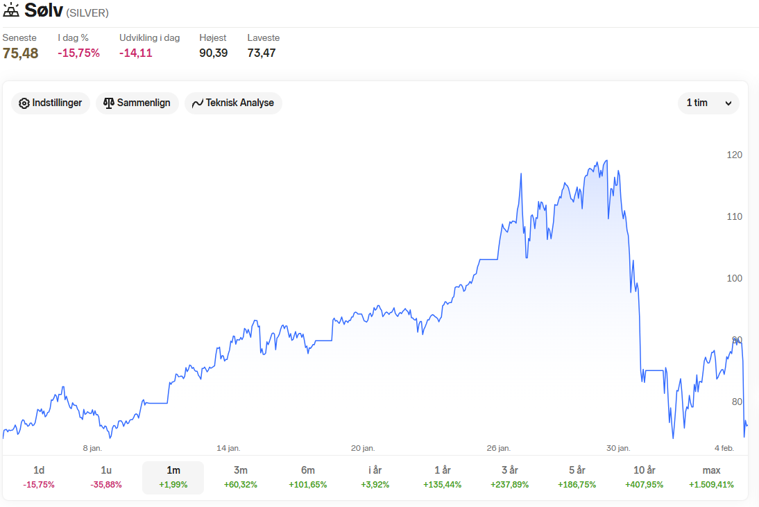
Task: Switch to the 6m period tab
Action: pos(308,477)
